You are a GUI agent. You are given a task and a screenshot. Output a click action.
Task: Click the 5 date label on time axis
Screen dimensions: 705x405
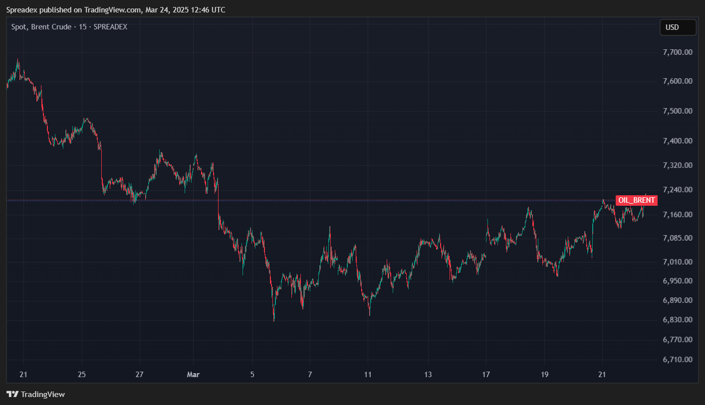[x=252, y=375]
